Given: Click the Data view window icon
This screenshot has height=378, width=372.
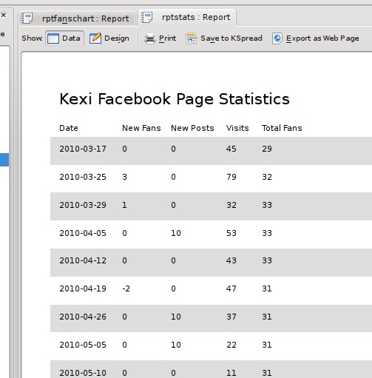Looking at the screenshot, I should tap(53, 38).
